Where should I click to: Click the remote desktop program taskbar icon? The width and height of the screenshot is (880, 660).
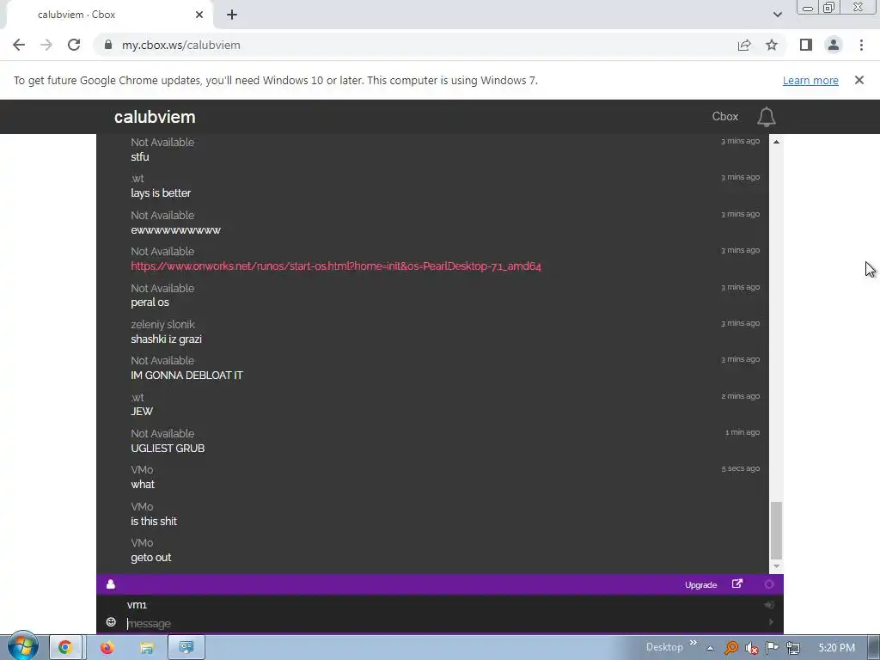click(186, 648)
